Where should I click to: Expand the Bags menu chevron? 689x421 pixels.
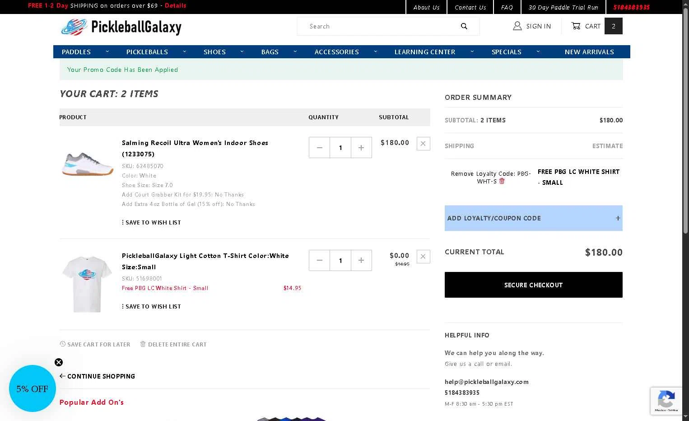295,51
